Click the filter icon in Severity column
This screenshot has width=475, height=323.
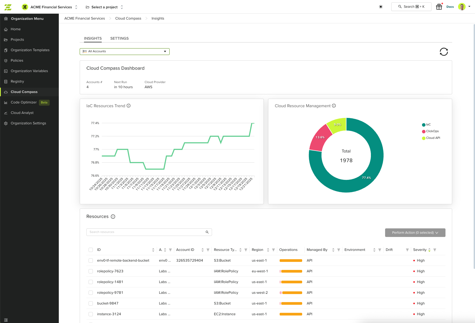point(435,250)
